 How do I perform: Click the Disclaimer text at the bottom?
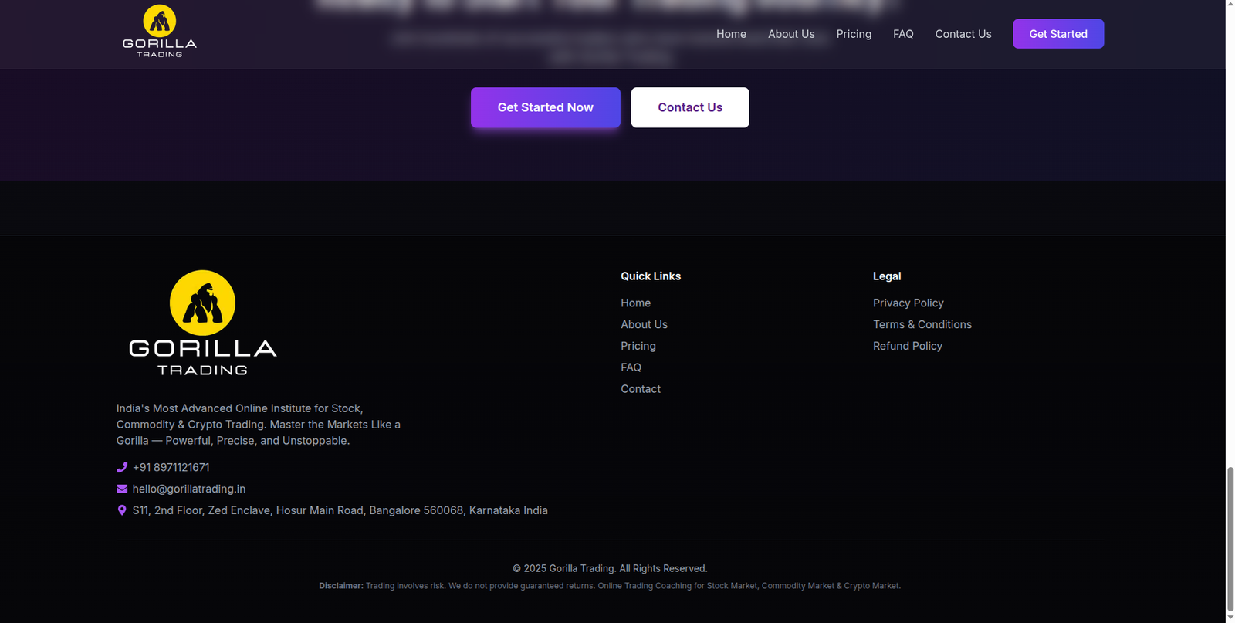pyautogui.click(x=610, y=586)
